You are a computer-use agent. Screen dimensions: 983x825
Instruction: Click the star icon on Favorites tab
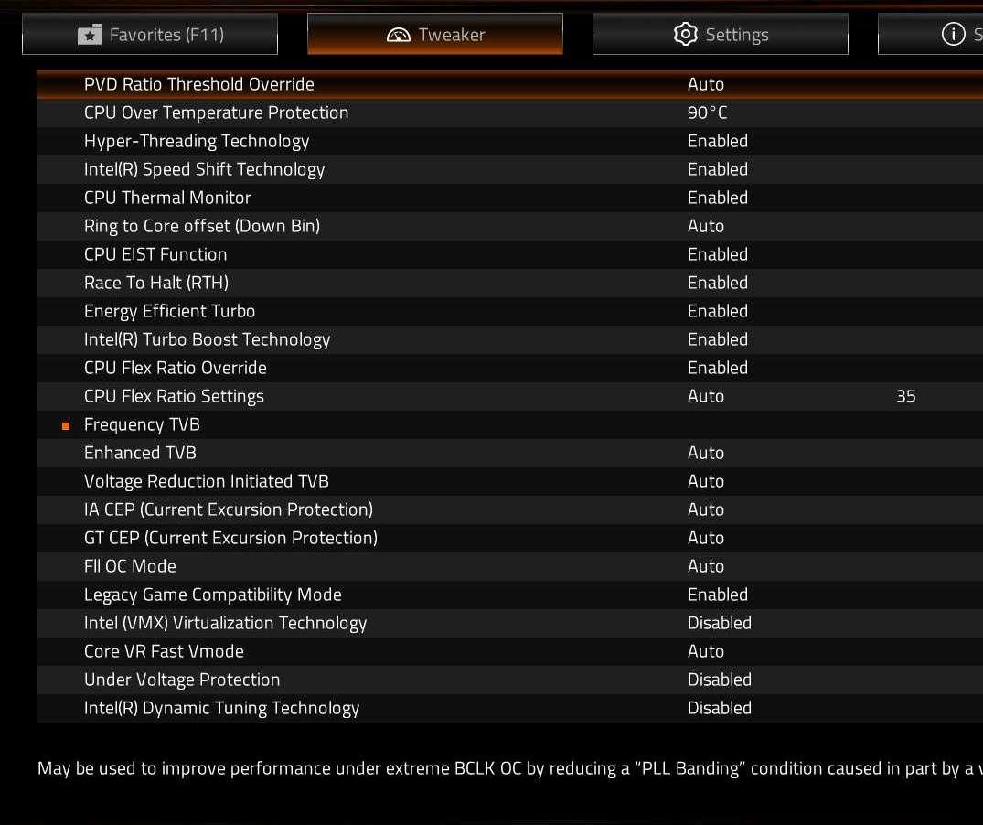tap(90, 35)
